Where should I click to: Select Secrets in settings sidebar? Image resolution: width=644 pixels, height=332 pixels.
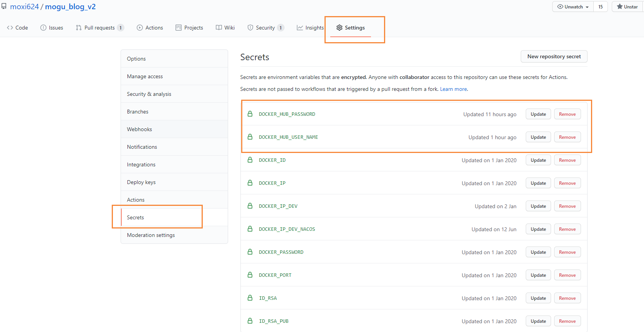coord(174,217)
